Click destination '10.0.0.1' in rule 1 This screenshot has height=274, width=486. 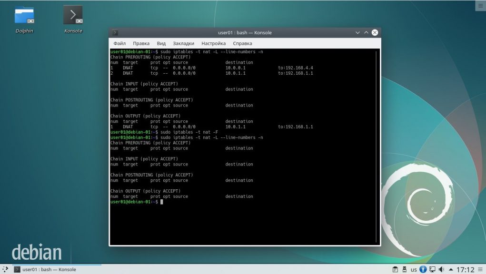click(235, 68)
